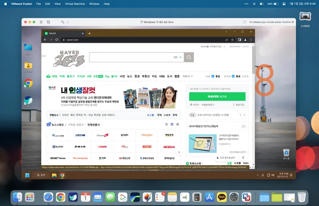Switch newsstand to grid view icon
Viewport: 319px width, 206px height.
172,124
